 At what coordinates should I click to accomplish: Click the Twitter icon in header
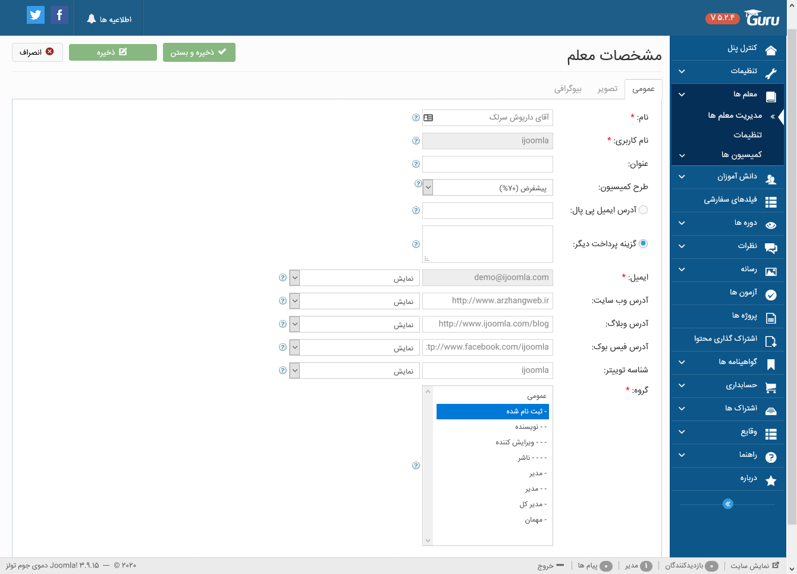pos(36,15)
